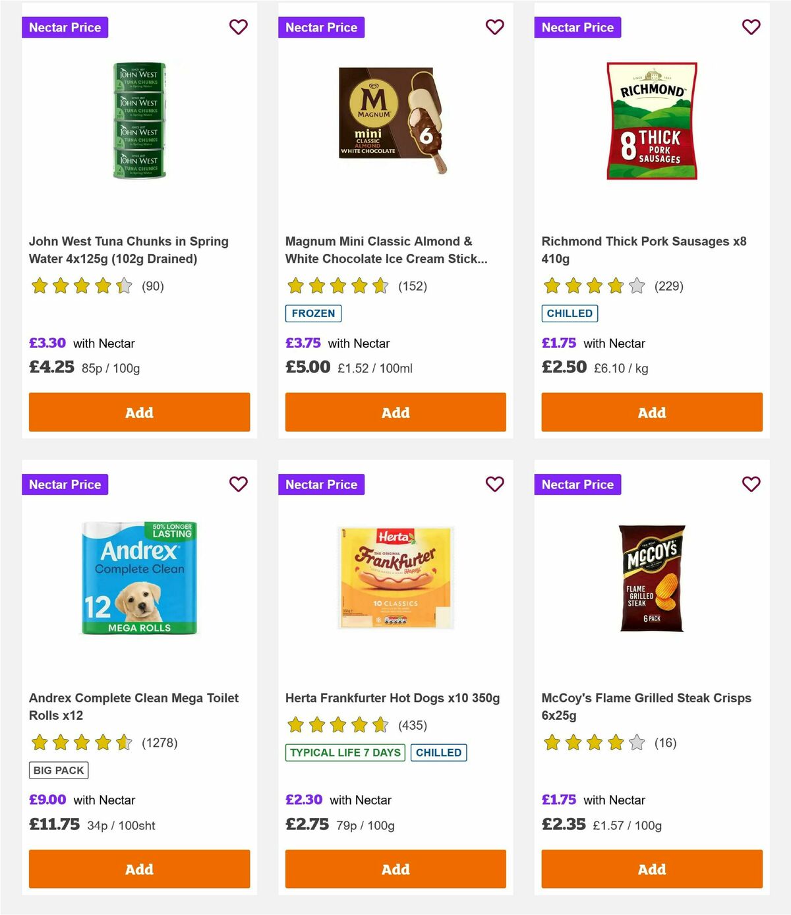Click the heart icon for Richmond sausages
This screenshot has height=915, width=791.
point(751,27)
